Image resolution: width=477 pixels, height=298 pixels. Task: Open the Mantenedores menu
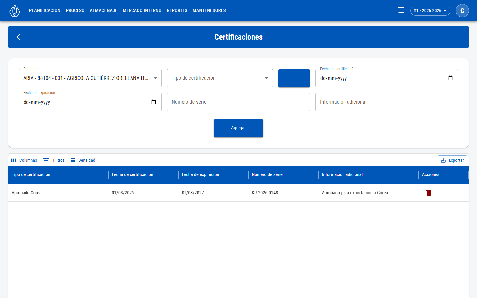coord(209,11)
